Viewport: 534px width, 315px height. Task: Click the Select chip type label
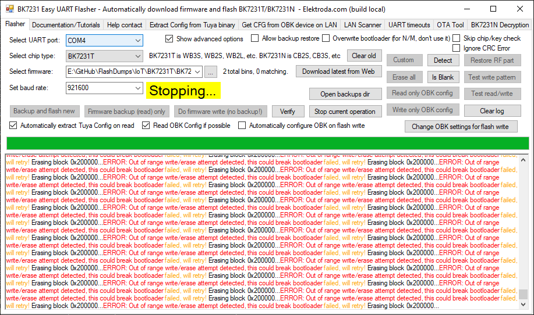click(x=33, y=56)
